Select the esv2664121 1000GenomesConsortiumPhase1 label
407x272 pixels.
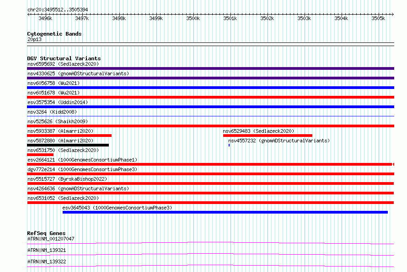point(82,160)
